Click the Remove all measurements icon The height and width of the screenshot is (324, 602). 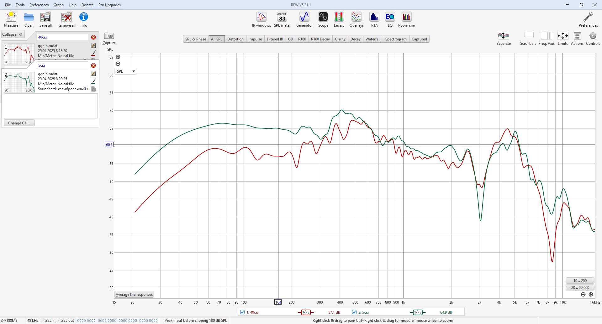point(66,19)
